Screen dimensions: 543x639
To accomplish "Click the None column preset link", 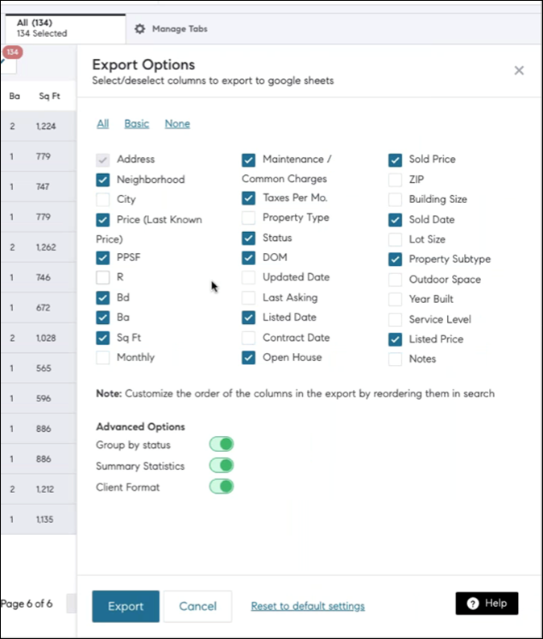I will [177, 123].
